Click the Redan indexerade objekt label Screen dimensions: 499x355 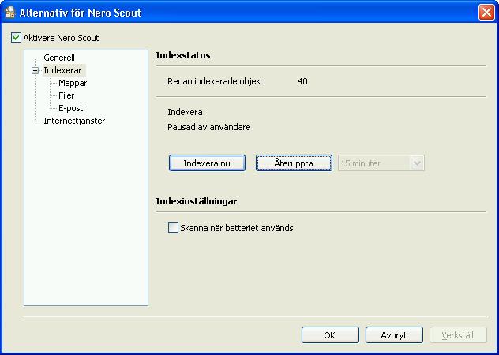(216, 81)
